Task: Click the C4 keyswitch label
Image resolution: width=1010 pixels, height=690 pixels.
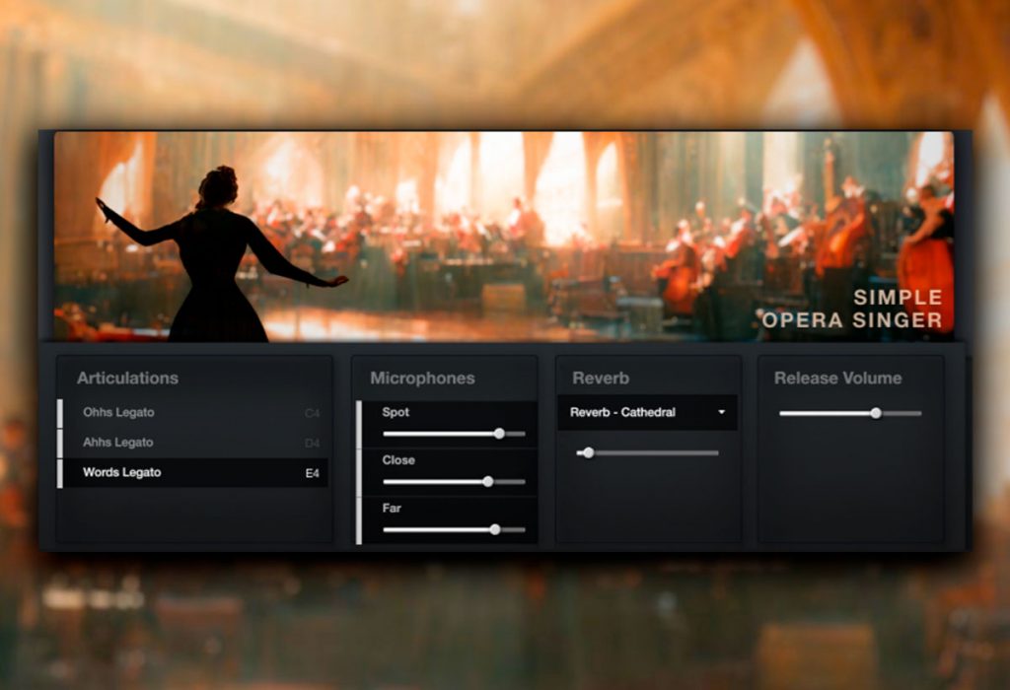Action: 312,413
